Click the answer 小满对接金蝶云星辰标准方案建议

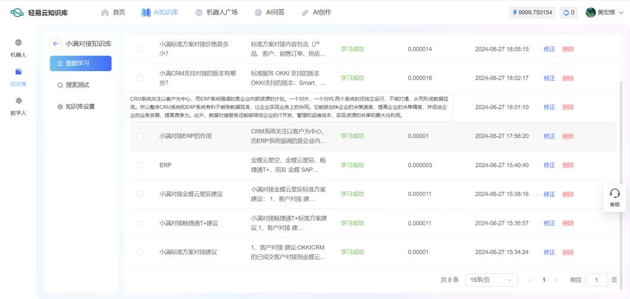288,194
